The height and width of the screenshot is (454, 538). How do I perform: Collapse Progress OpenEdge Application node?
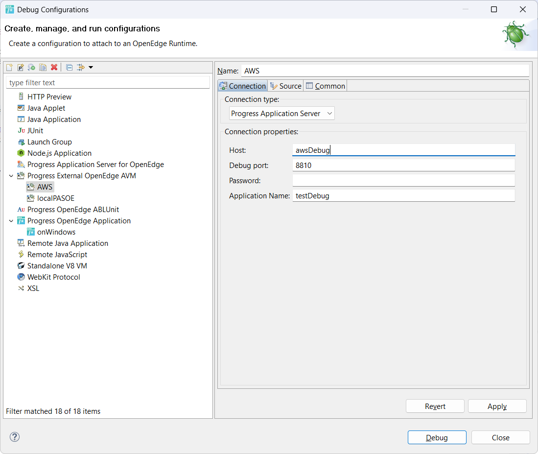[11, 221]
